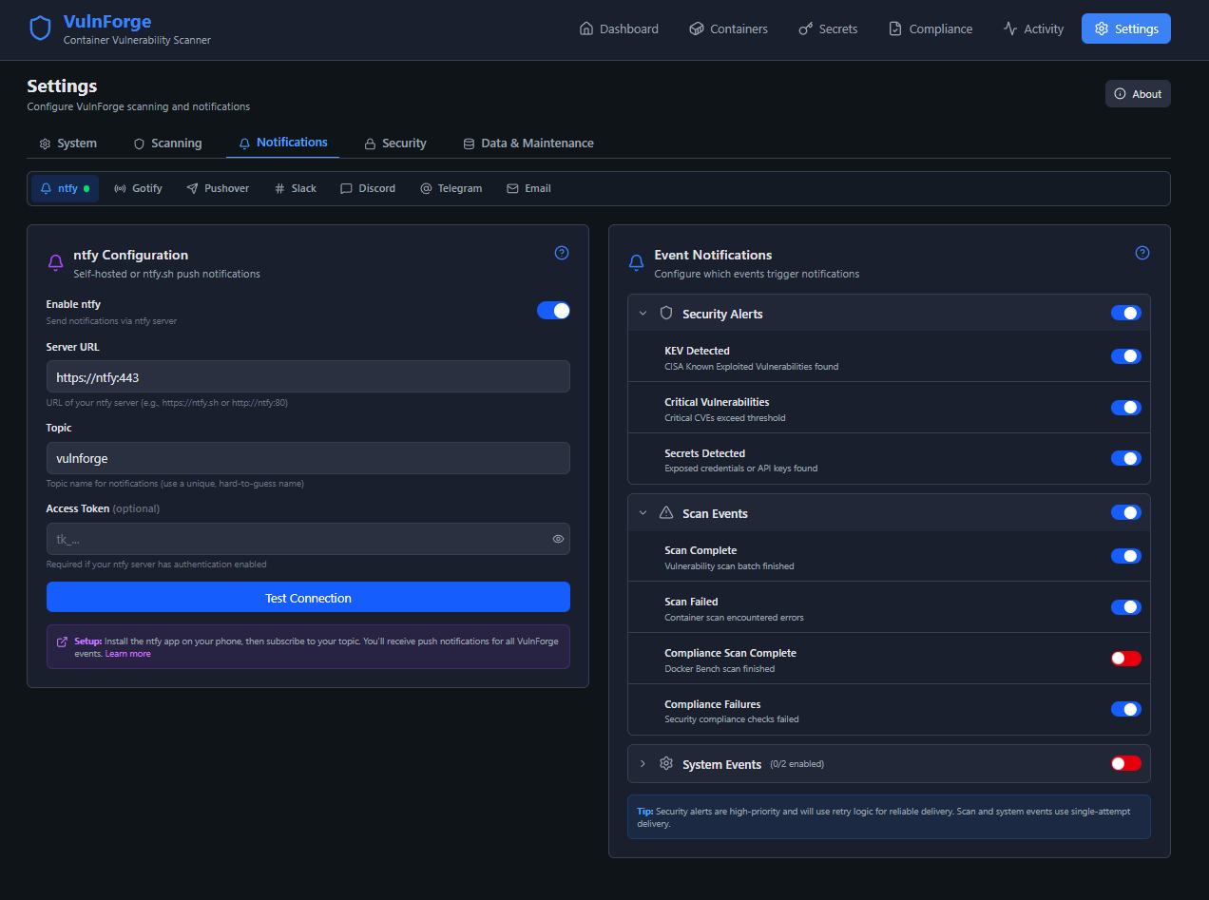
Task: Disable the Enable ntfy toggle
Action: 553,311
